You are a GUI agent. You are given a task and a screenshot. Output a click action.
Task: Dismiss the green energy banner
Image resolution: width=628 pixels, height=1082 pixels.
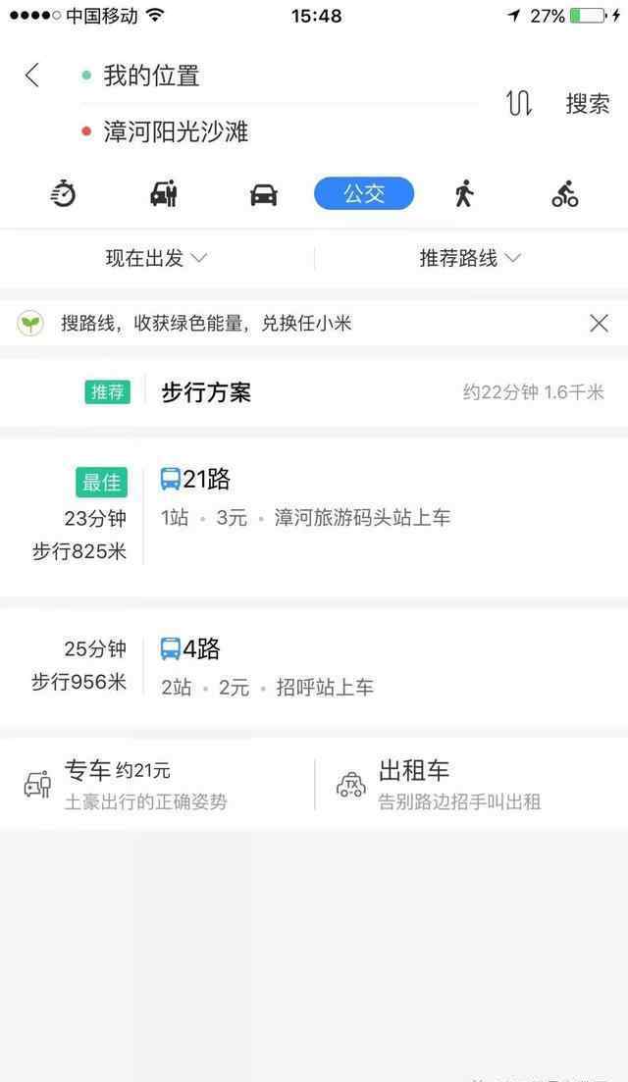(599, 323)
